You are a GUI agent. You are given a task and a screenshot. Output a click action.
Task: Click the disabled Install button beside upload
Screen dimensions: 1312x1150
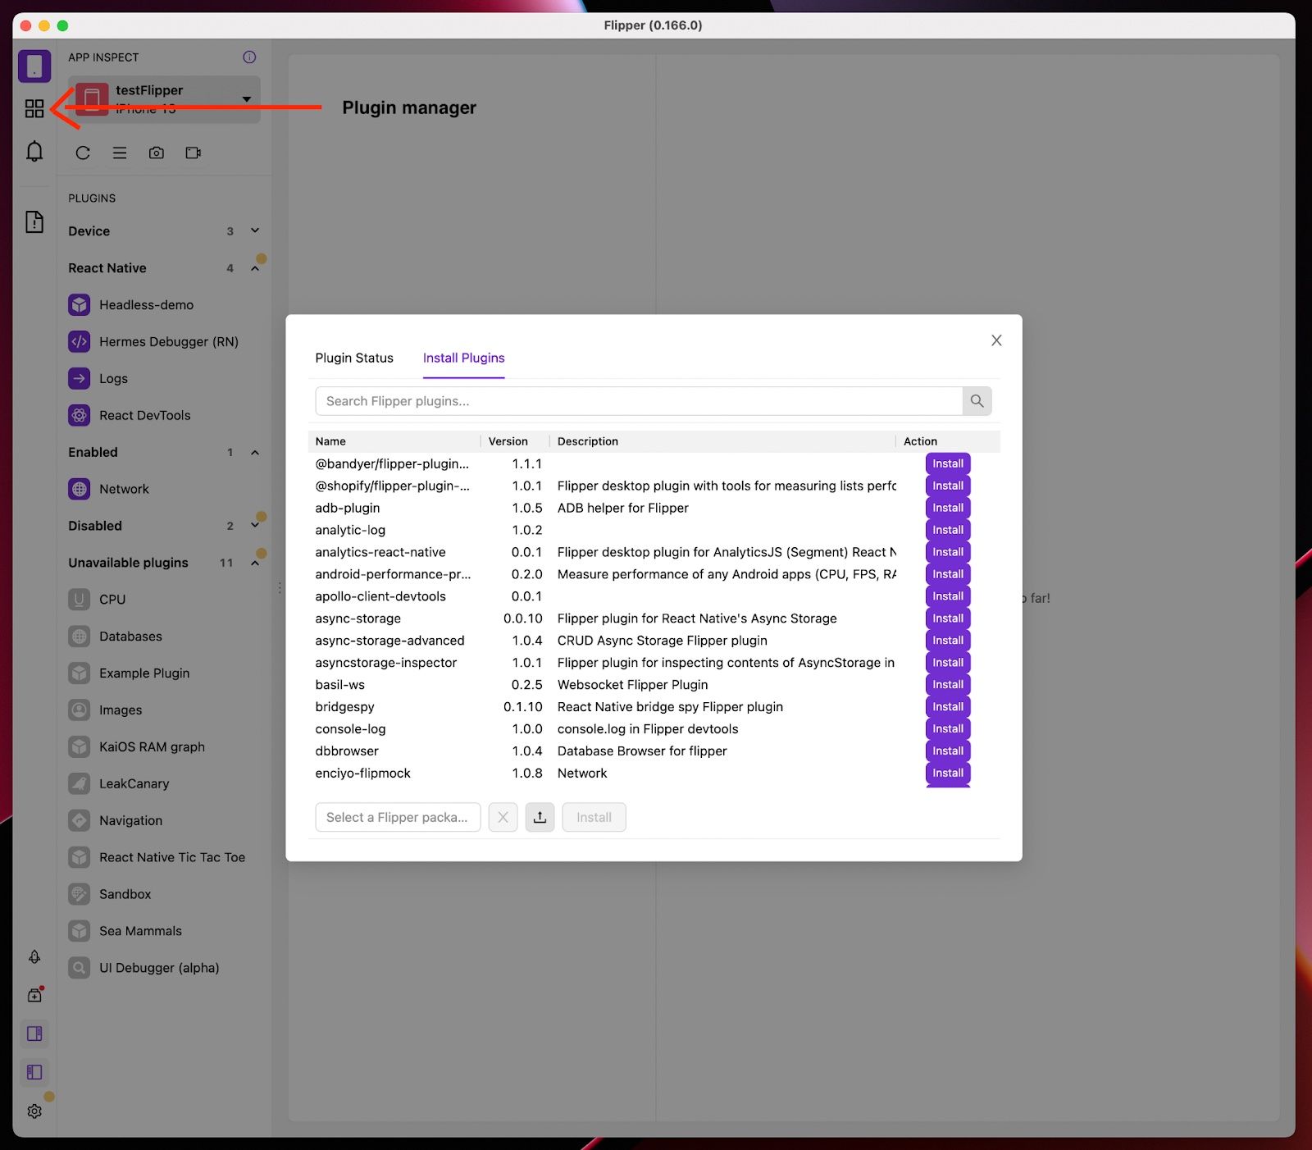(x=594, y=817)
